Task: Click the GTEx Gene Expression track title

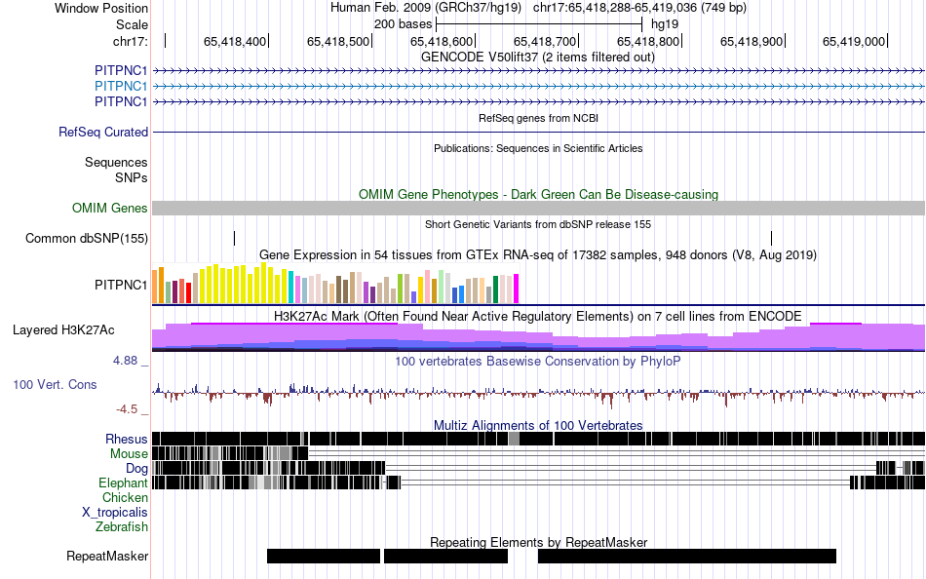Action: click(x=538, y=254)
